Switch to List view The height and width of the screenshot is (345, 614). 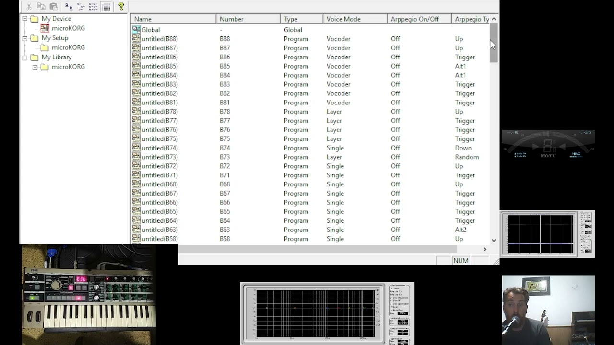tap(93, 7)
